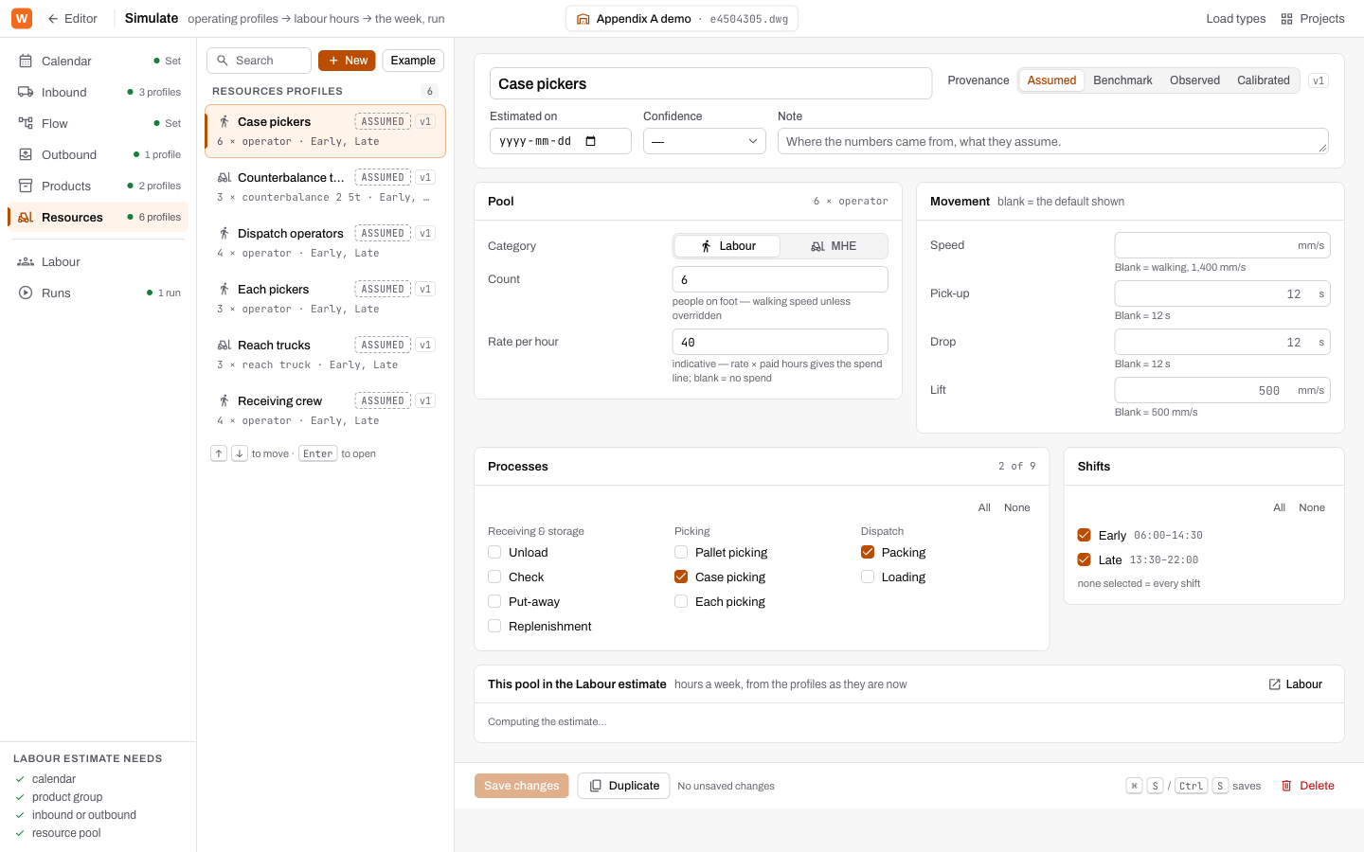Click the Speed input field
The width and height of the screenshot is (1364, 852).
pos(1223,245)
